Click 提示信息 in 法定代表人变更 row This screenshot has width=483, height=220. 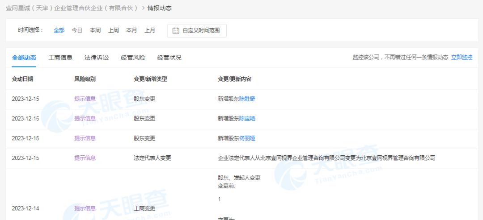(85, 158)
